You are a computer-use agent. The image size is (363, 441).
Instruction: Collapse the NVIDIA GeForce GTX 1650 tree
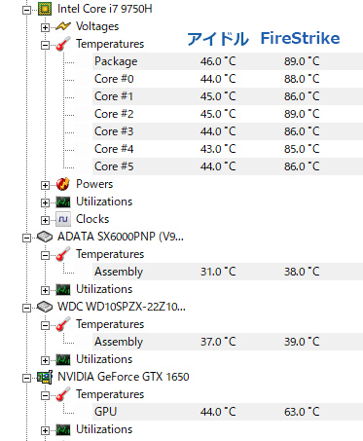coord(26,378)
